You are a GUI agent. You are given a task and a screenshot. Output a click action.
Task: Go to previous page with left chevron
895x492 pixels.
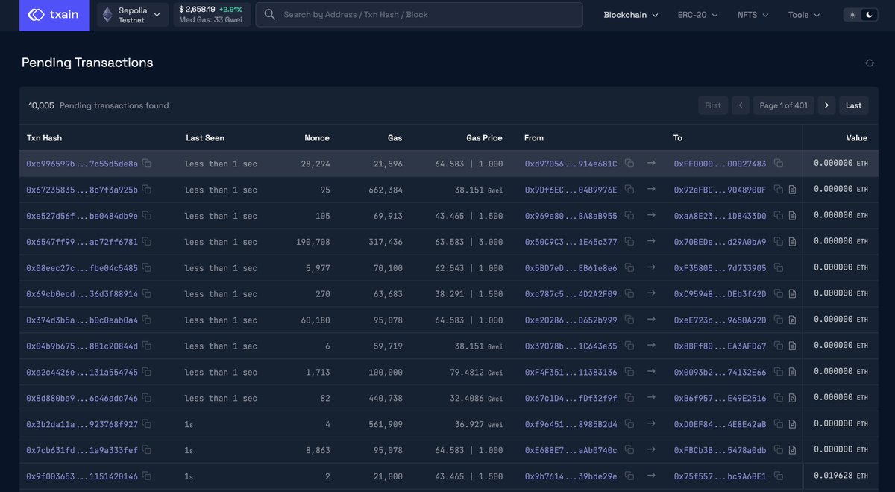point(741,105)
